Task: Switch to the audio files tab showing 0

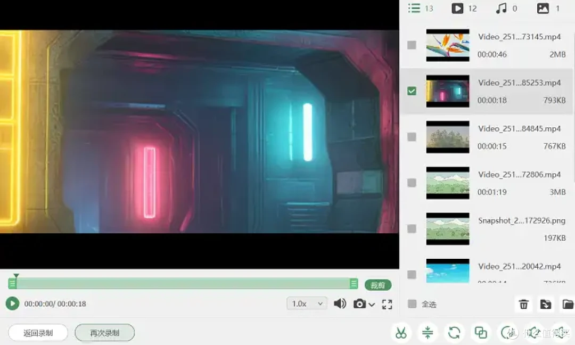Action: click(x=506, y=8)
